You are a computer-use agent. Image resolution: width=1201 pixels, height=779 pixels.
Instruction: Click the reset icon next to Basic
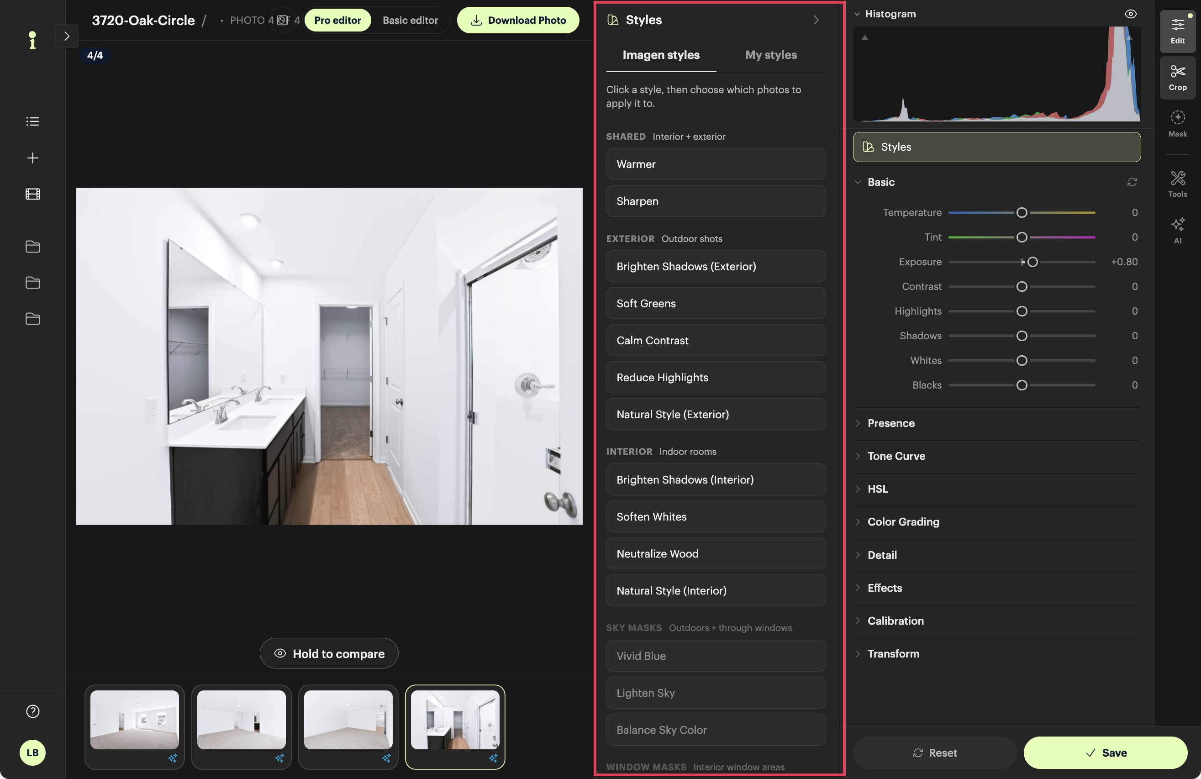point(1132,182)
